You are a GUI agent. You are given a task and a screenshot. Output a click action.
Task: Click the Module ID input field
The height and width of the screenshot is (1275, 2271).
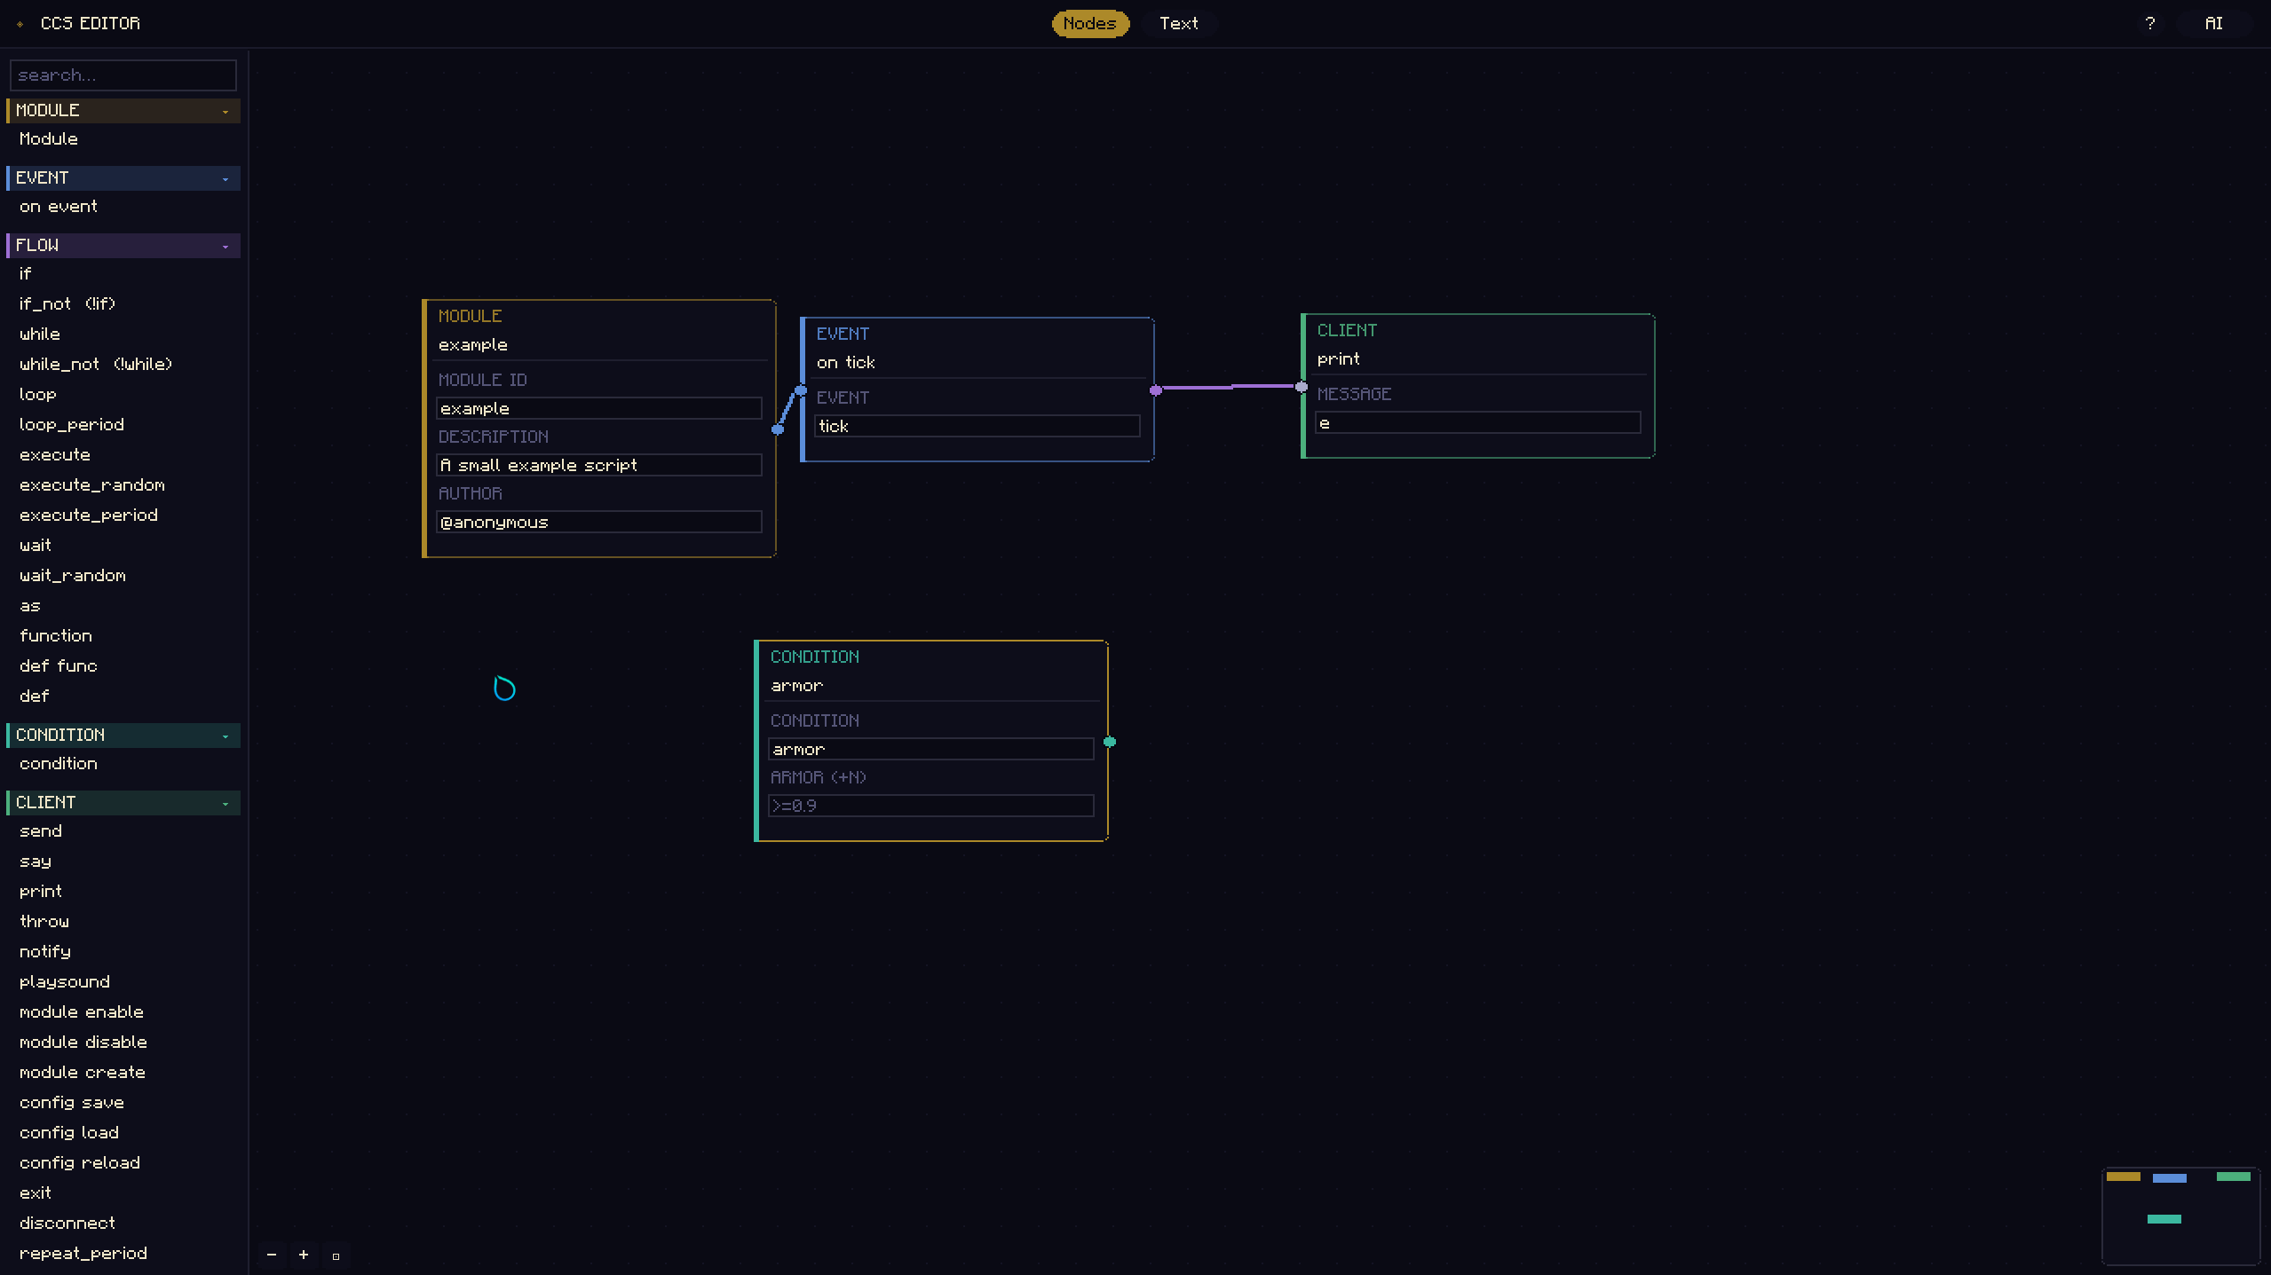tap(599, 408)
